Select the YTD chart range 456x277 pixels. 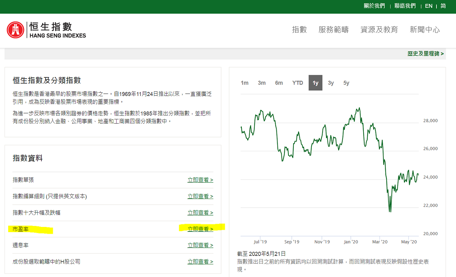pos(297,83)
